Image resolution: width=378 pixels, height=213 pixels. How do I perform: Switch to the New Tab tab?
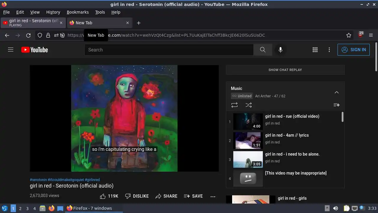[x=100, y=23]
